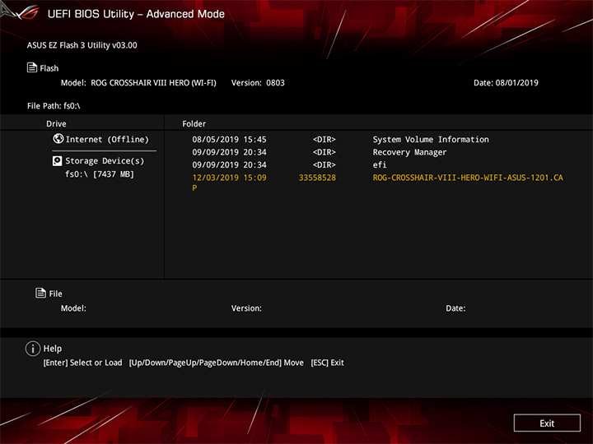The height and width of the screenshot is (444, 593).
Task: Click <DIR> tag of System Volume Information
Action: pos(325,140)
